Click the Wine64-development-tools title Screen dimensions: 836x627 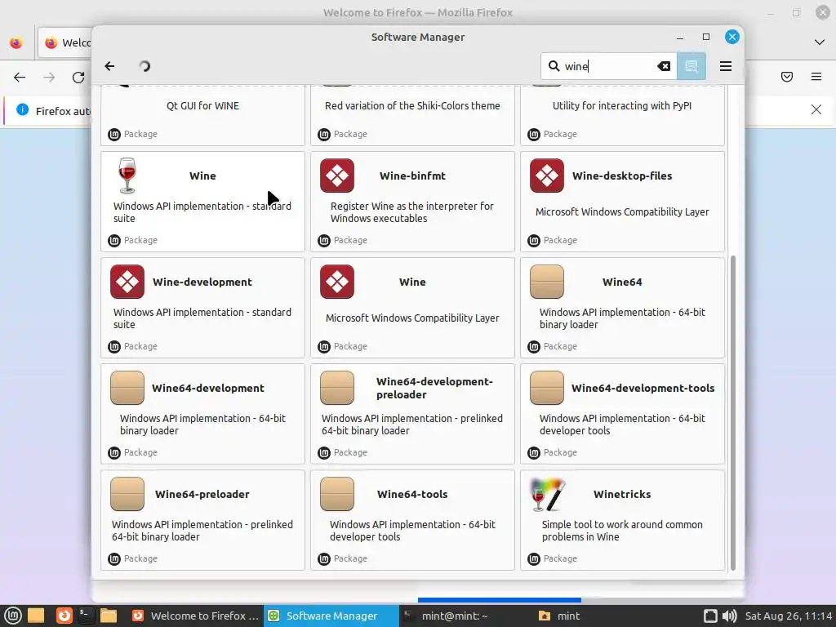643,388
